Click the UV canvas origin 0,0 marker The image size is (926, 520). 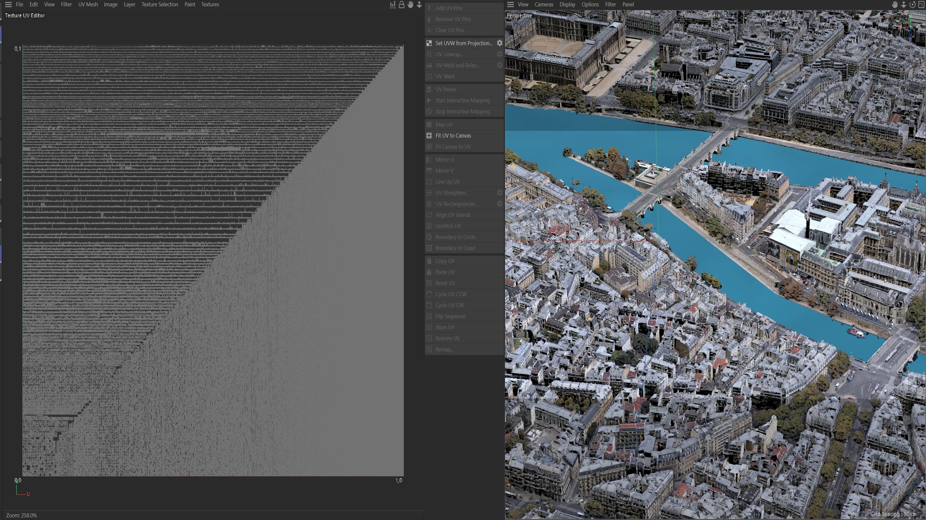tap(18, 480)
